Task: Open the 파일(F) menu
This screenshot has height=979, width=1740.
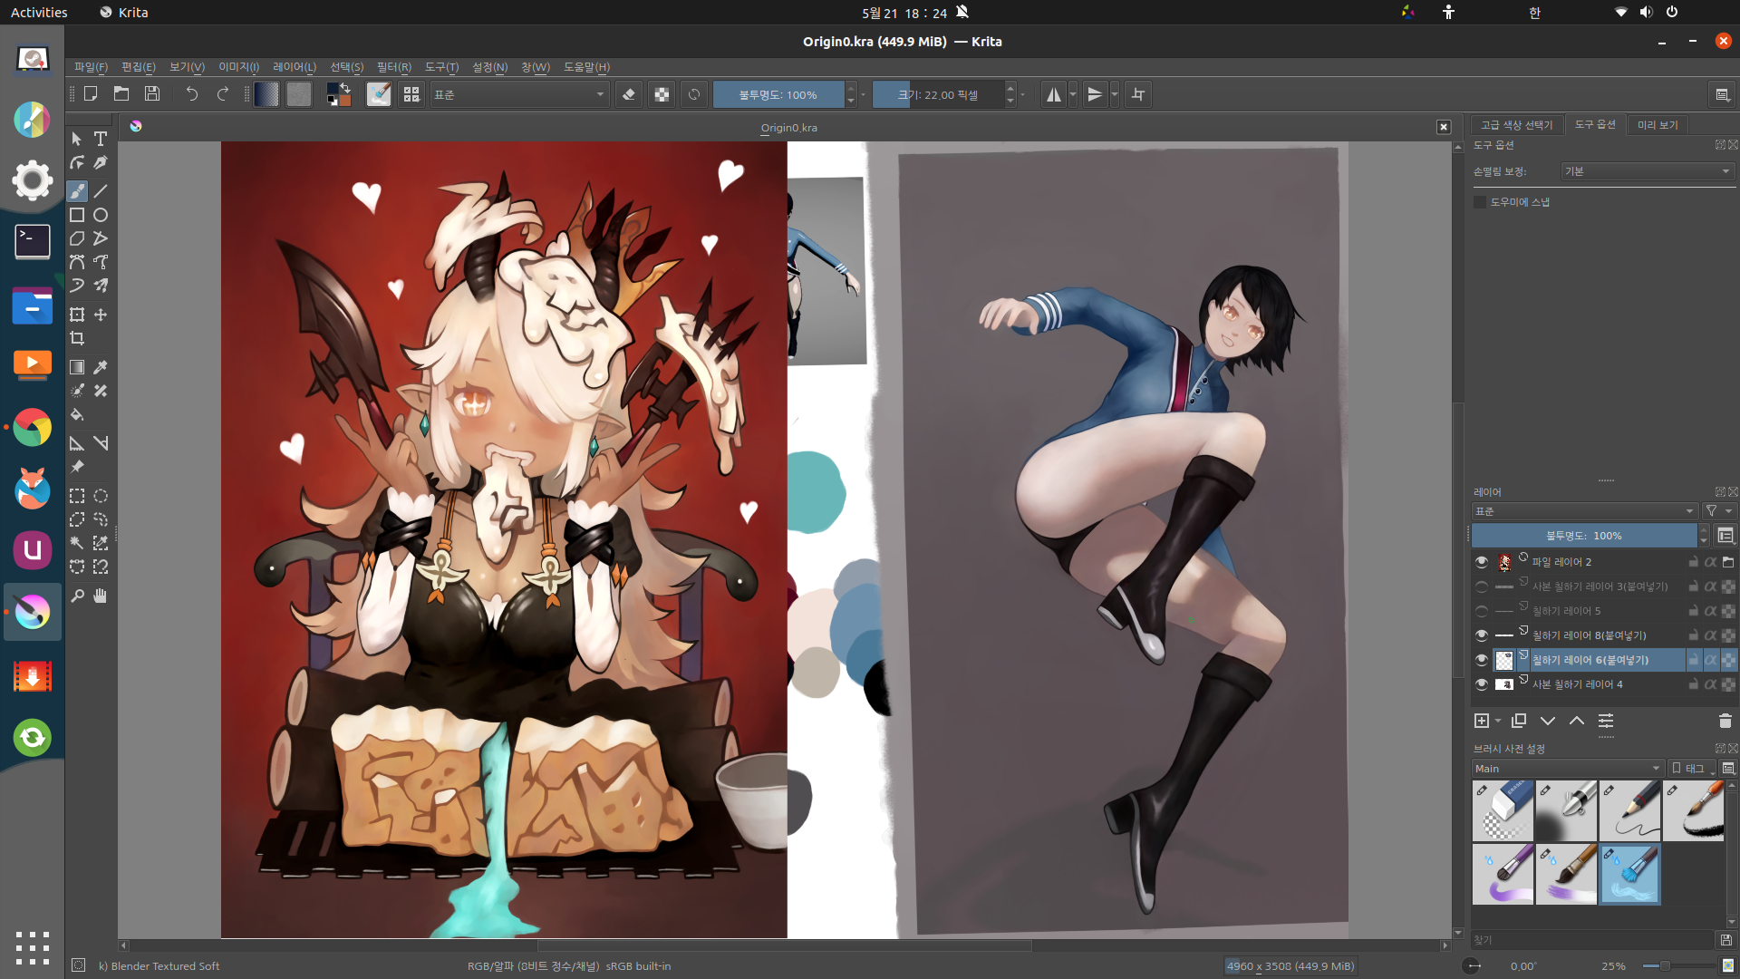Action: pos(91,67)
